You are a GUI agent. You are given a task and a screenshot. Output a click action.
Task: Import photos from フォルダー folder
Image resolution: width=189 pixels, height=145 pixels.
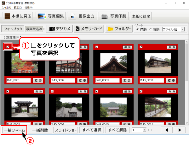[118, 29]
